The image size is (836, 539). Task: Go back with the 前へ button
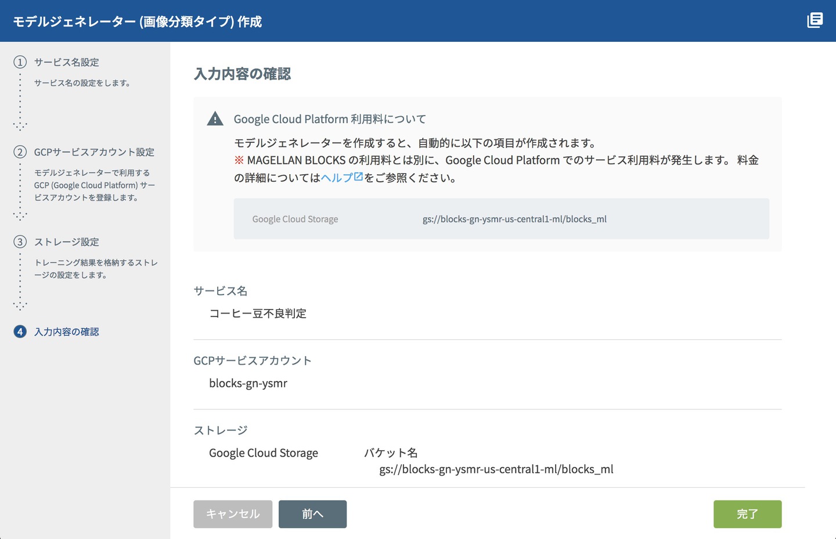tap(312, 514)
